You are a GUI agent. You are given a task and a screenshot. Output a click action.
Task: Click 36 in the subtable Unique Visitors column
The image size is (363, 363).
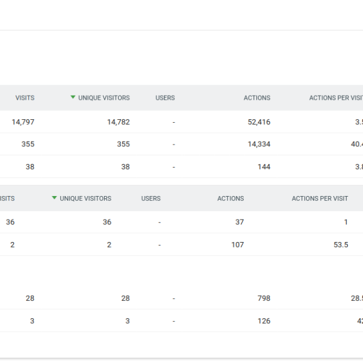tap(107, 222)
